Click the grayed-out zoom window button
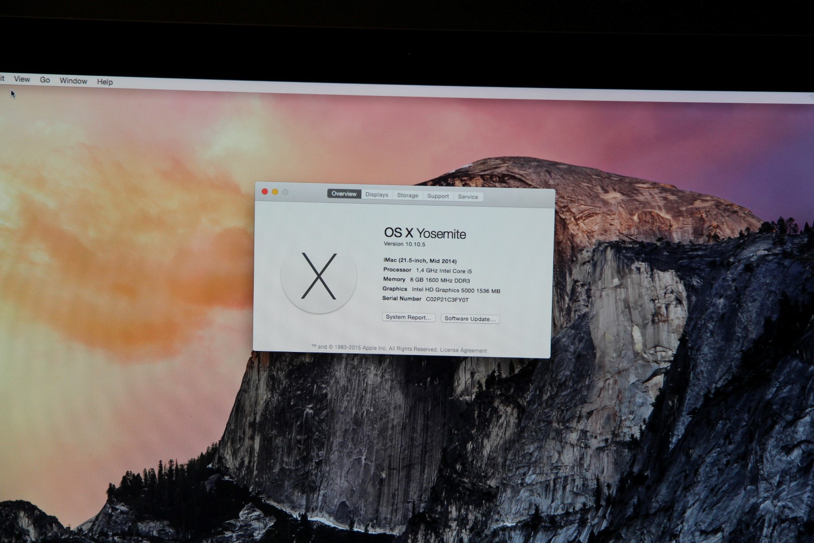This screenshot has width=814, height=543. pos(285,192)
